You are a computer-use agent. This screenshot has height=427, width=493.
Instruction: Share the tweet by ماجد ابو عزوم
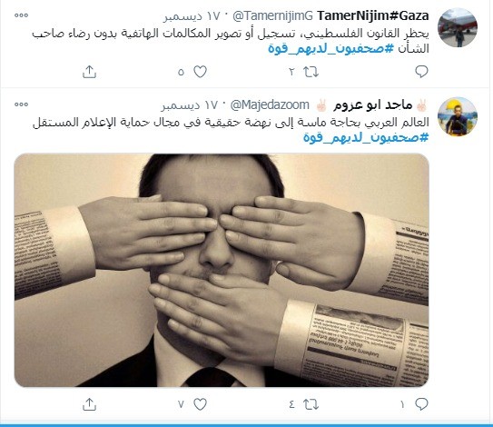[x=89, y=404]
